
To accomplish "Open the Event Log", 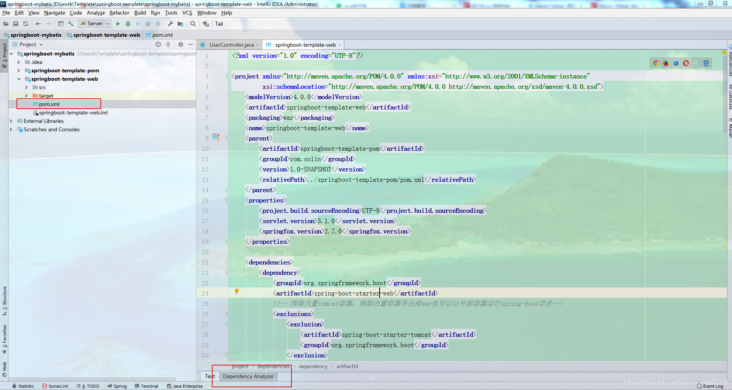I will [710, 386].
